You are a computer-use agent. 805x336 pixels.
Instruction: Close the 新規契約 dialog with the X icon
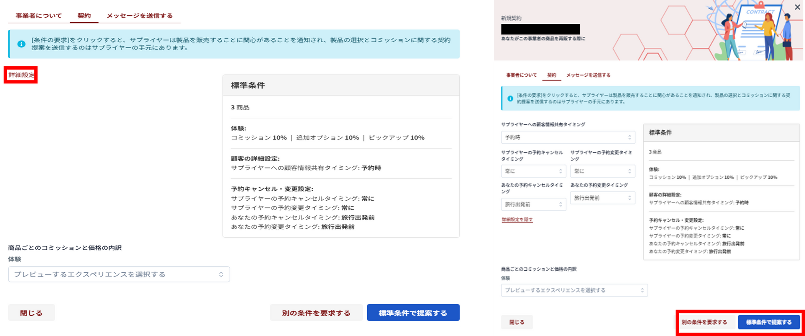(797, 7)
